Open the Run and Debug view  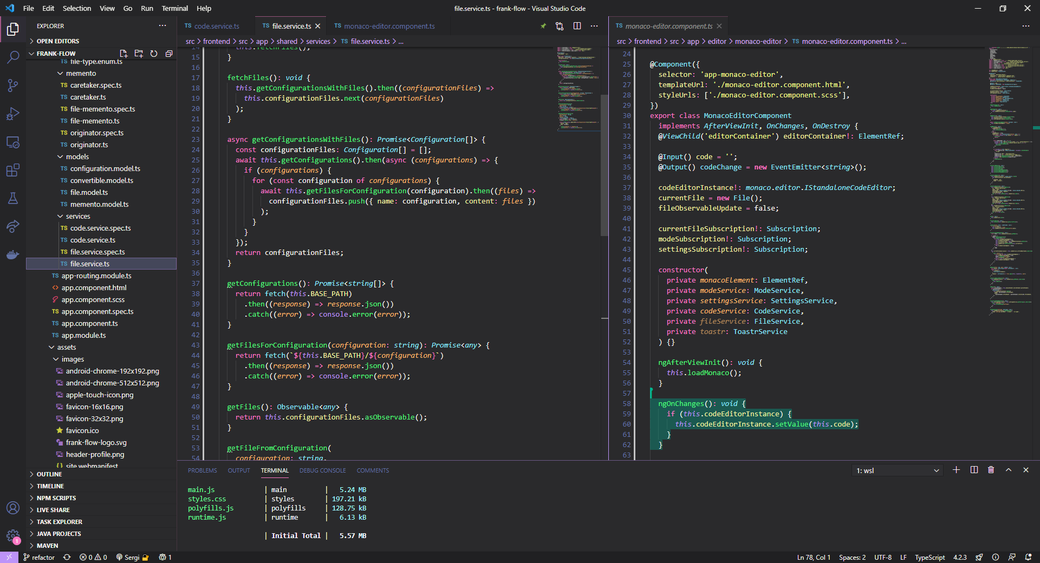(13, 114)
